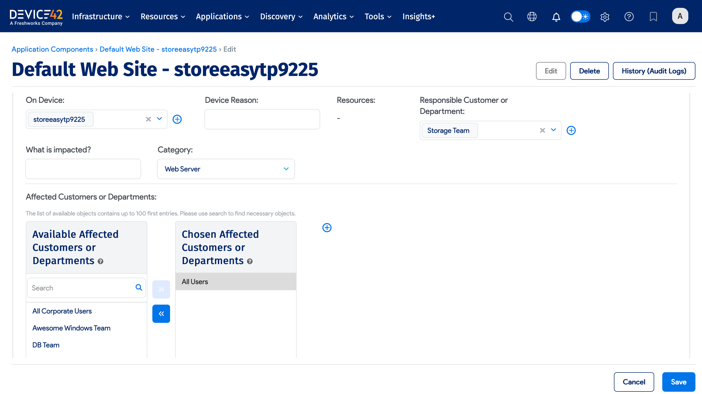Screen dimensions: 702x394
Task: Switch the light/dark theme toggle
Action: [580, 17]
